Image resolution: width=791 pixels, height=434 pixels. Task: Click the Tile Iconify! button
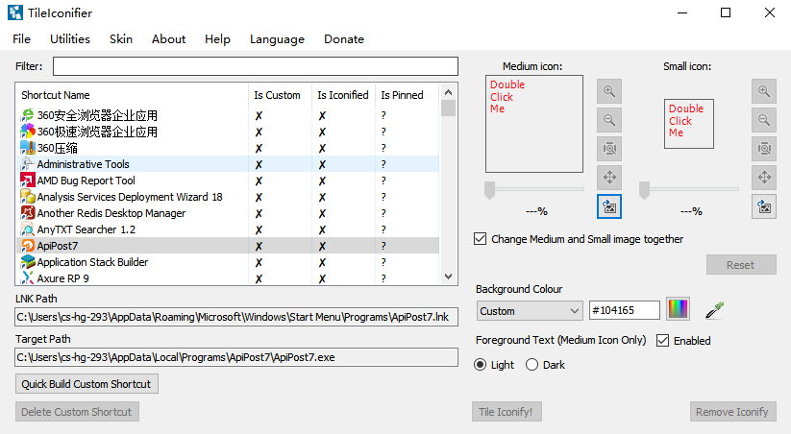coord(507,412)
